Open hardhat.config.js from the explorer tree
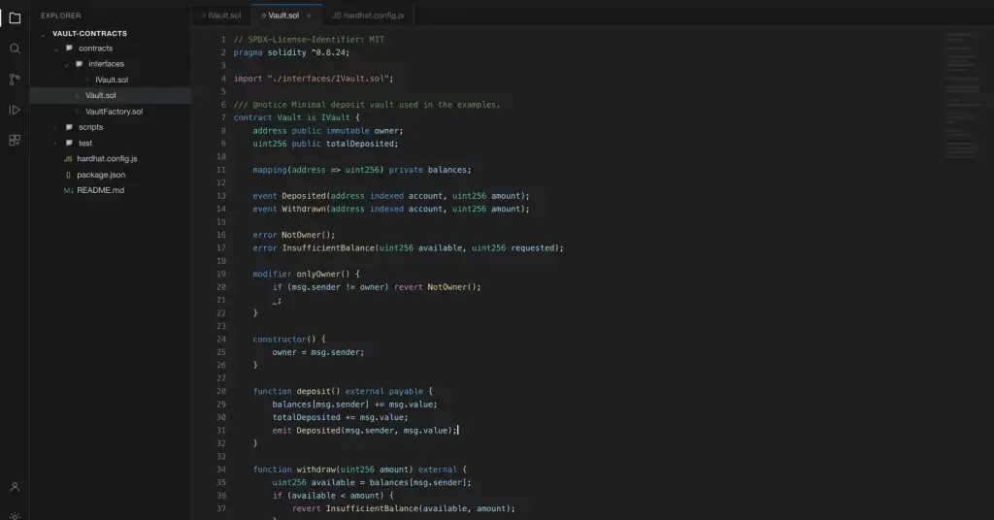Viewport: 994px width, 520px height. tap(107, 159)
